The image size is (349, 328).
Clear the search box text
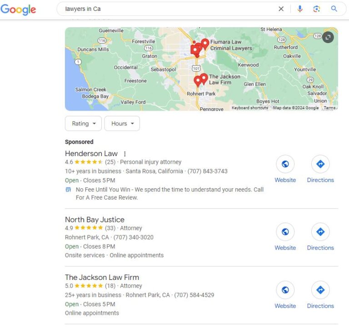point(281,9)
